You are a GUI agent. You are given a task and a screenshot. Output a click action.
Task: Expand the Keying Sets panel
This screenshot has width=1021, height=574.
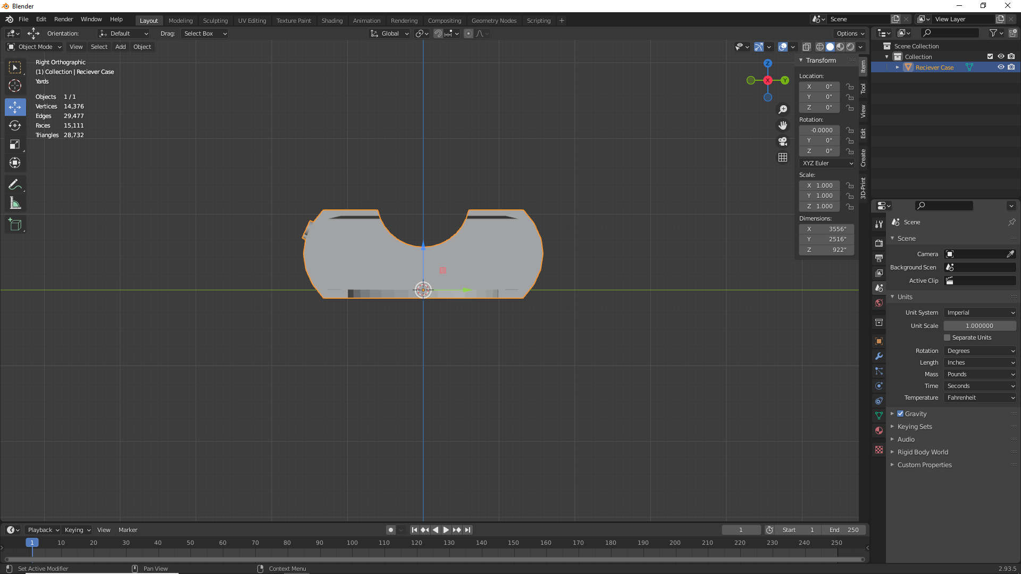(915, 426)
